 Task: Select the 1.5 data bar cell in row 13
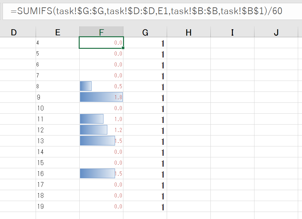101,141
